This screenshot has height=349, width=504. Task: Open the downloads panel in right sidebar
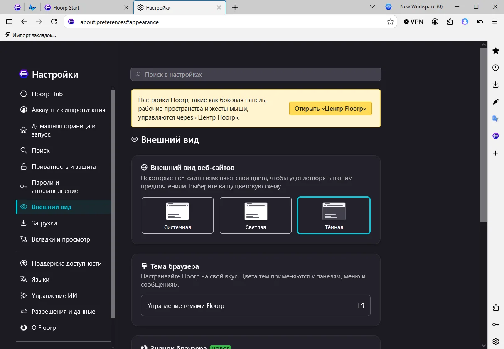(496, 85)
